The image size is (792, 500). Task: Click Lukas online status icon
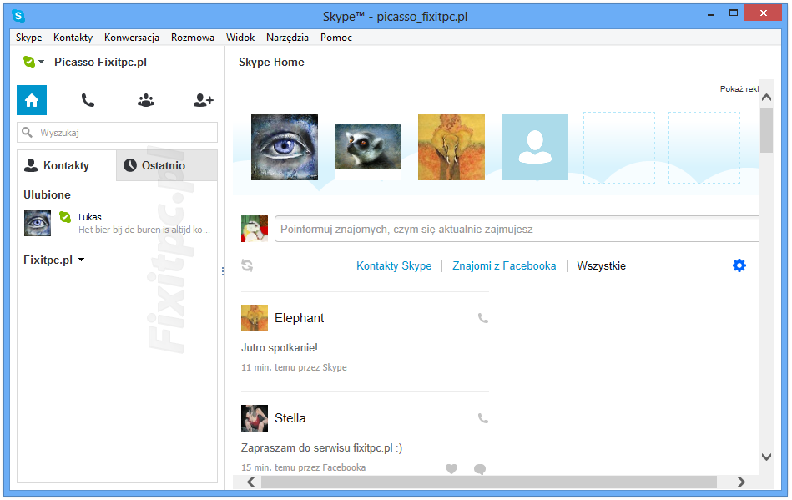pyautogui.click(x=65, y=217)
